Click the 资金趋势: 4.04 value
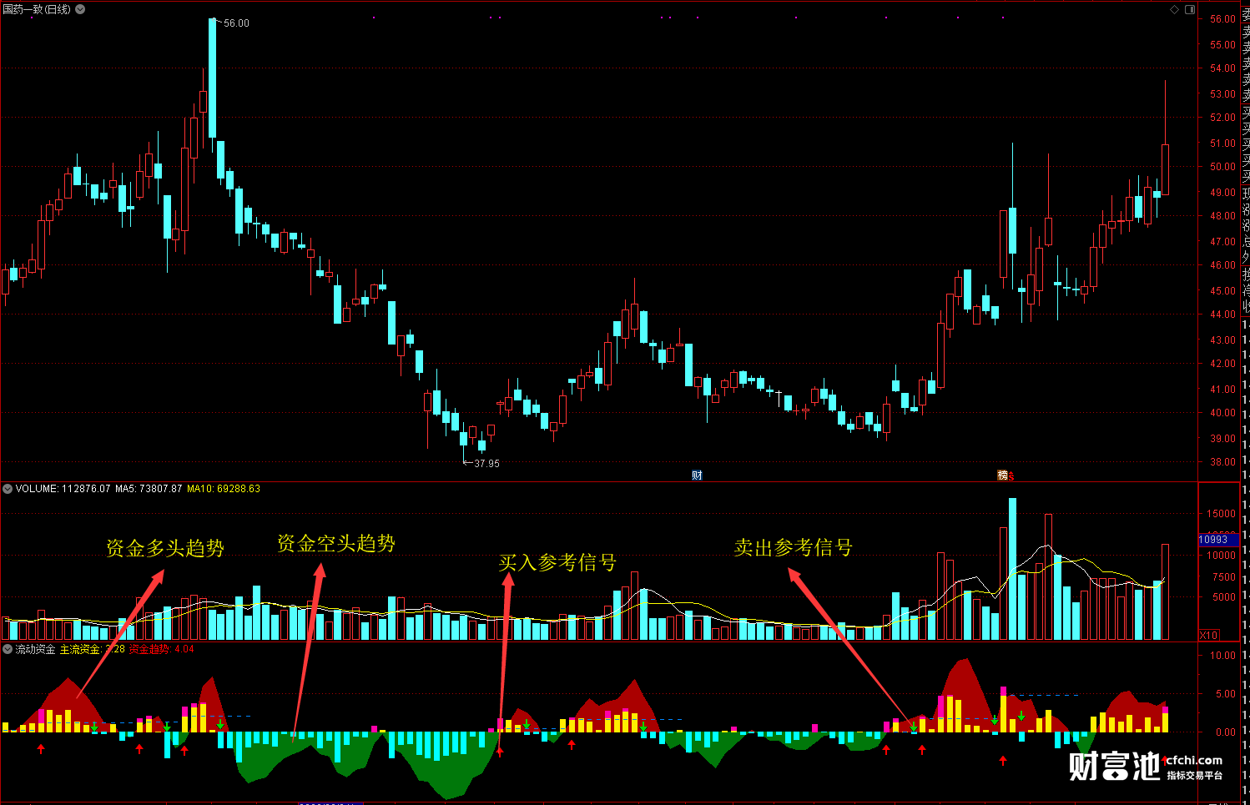 [x=162, y=649]
